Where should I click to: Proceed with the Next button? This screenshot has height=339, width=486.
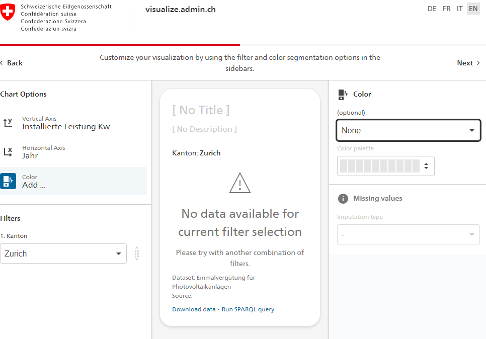pyautogui.click(x=469, y=63)
